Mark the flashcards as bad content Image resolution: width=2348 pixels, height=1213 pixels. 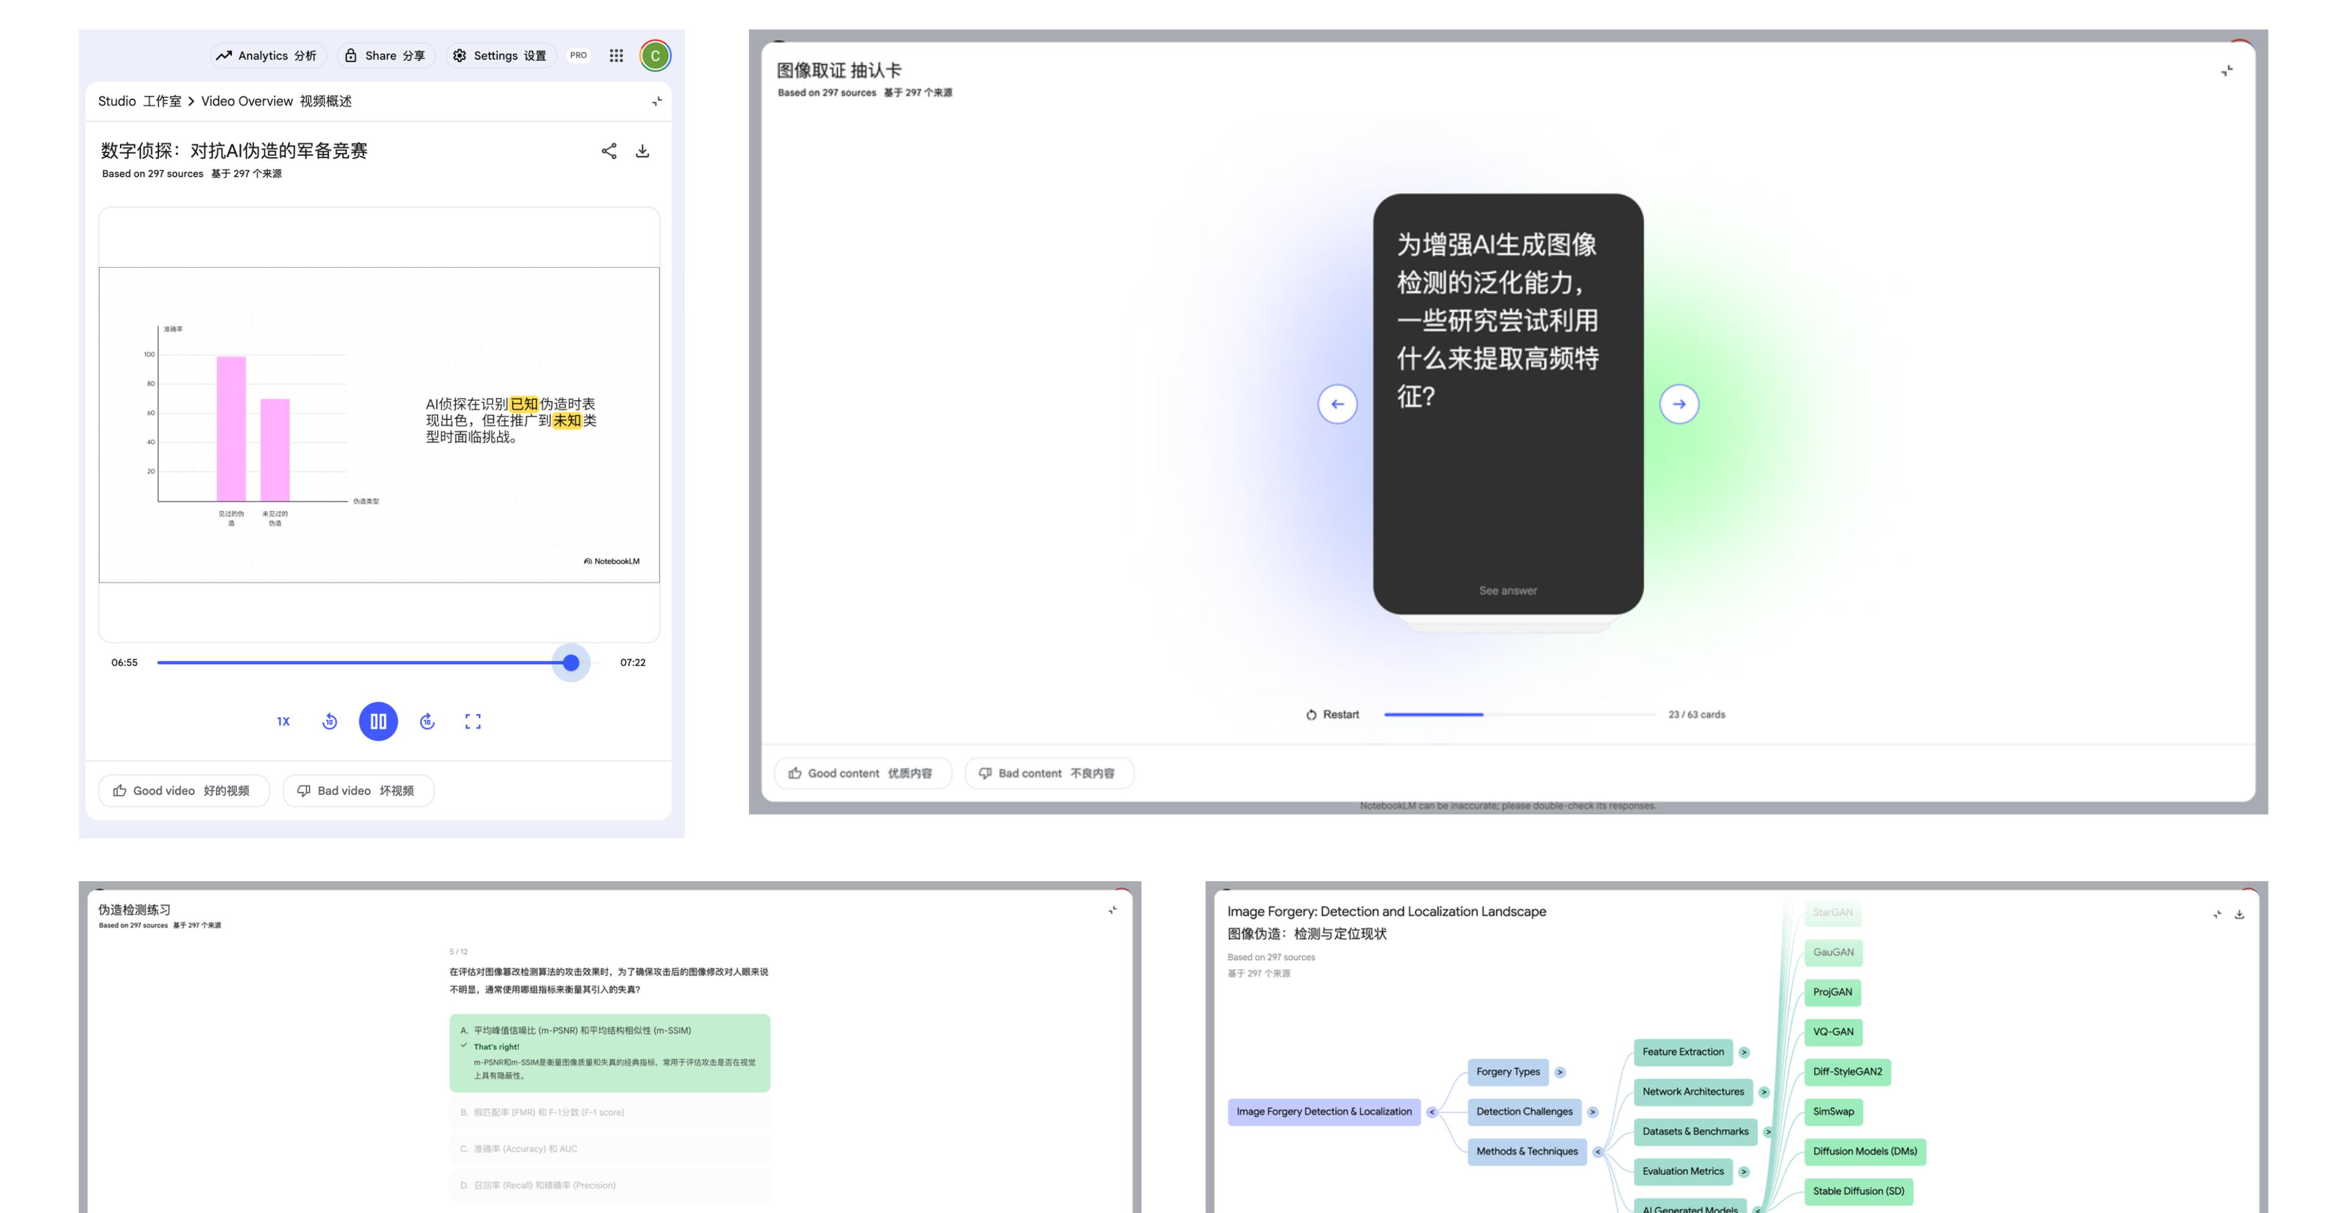click(1049, 773)
